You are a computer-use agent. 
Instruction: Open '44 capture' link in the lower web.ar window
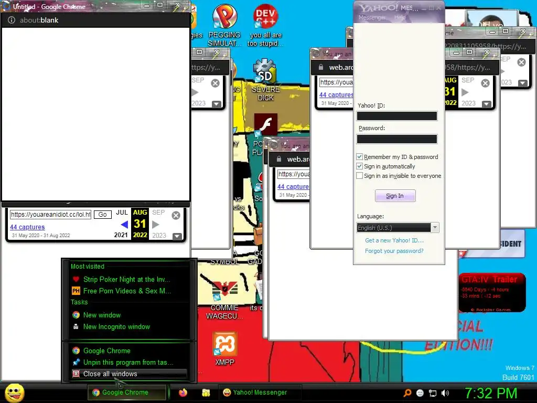(293, 186)
